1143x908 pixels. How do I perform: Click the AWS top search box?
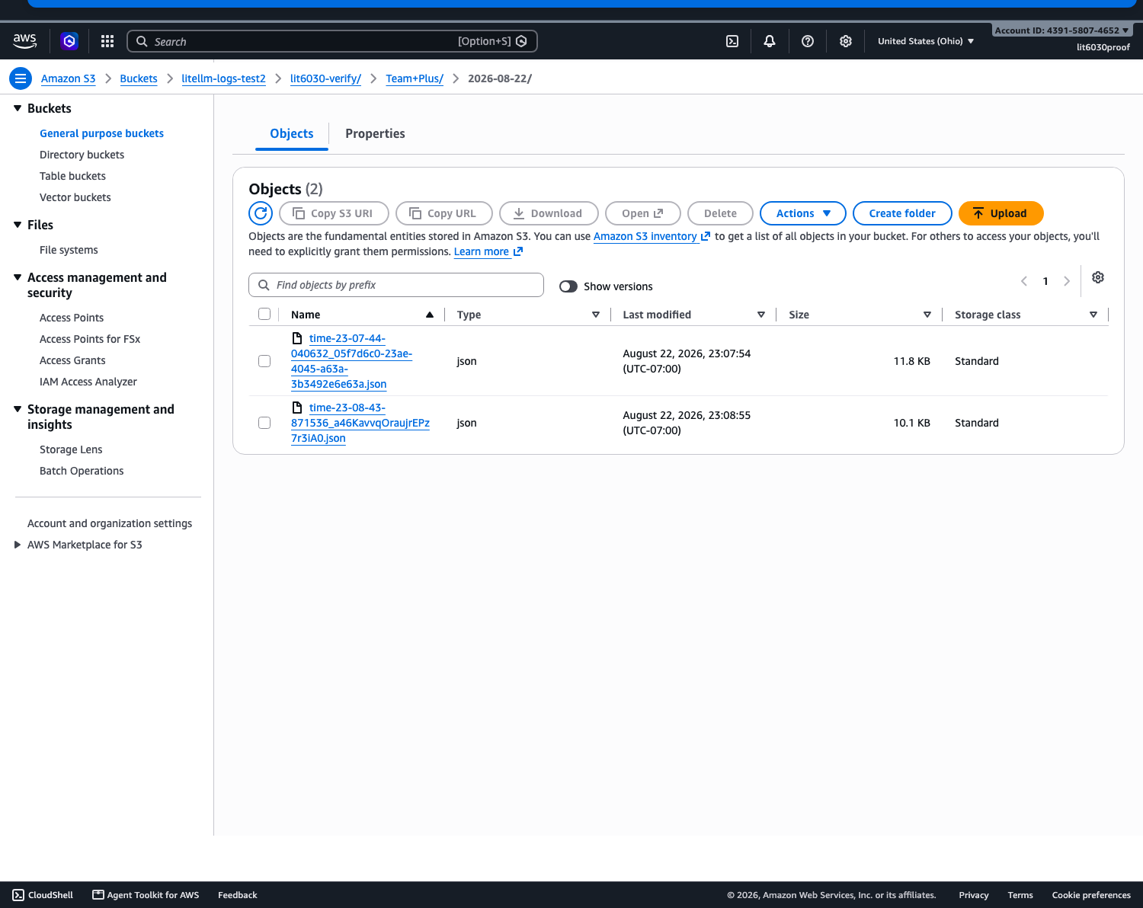332,41
